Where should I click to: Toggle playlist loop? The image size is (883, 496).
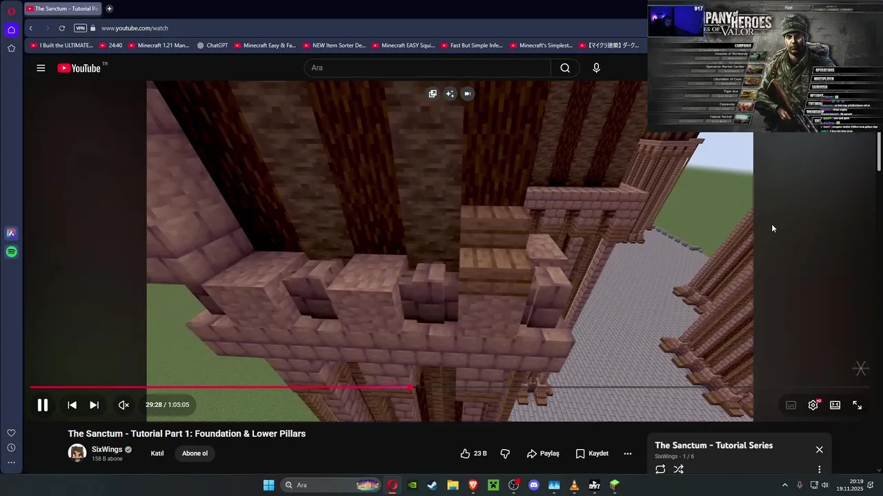coord(660,469)
